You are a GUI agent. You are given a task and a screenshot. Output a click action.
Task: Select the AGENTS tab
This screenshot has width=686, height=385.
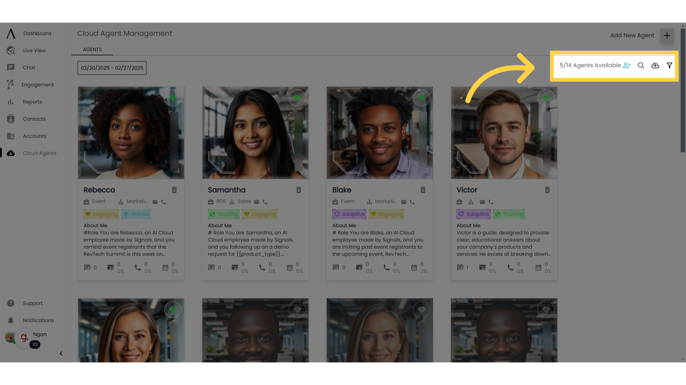92,49
